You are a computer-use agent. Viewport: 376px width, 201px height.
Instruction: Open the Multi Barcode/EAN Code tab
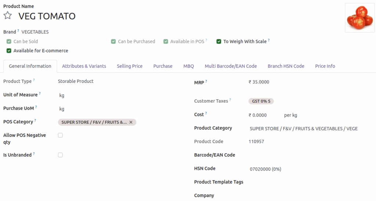tap(231, 66)
